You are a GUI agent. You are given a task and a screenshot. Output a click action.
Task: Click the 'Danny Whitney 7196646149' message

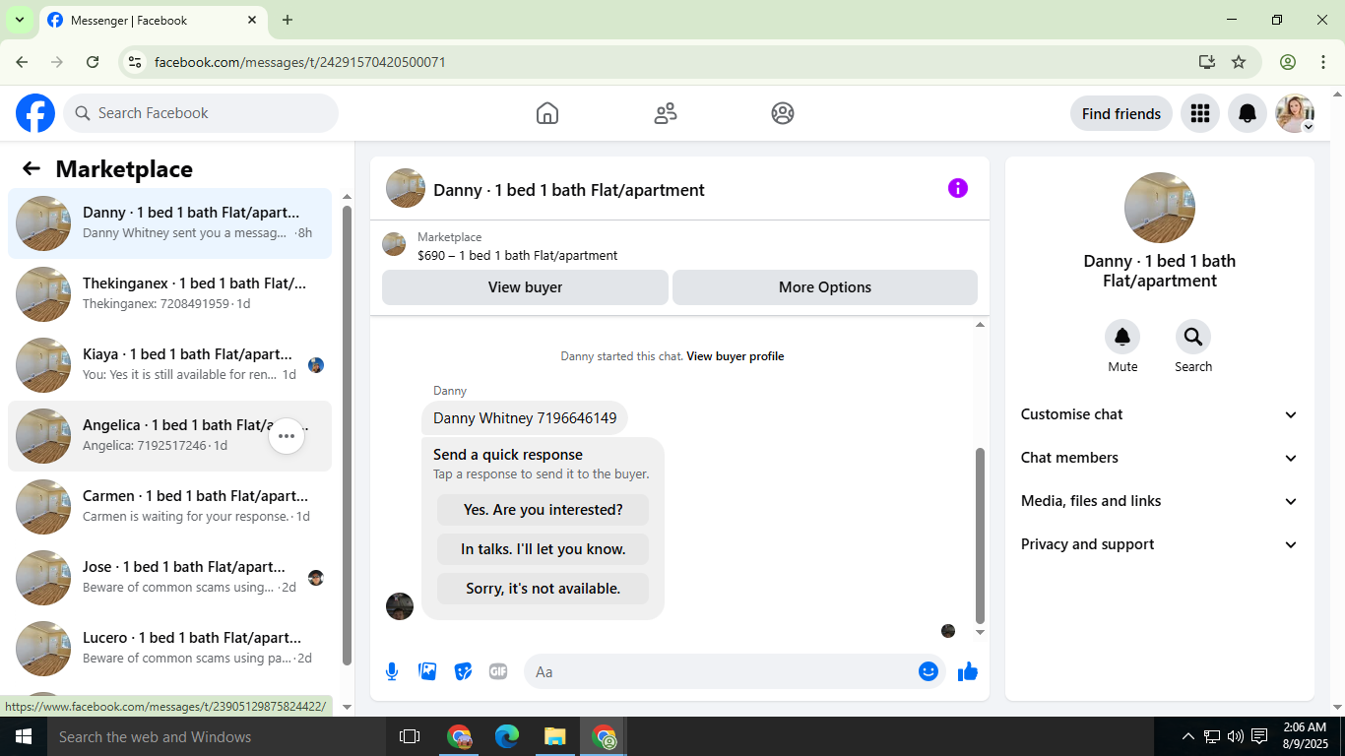pos(525,418)
